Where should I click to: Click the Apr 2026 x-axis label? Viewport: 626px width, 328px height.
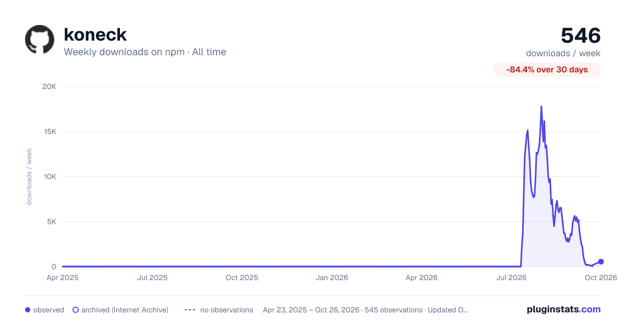tap(421, 277)
